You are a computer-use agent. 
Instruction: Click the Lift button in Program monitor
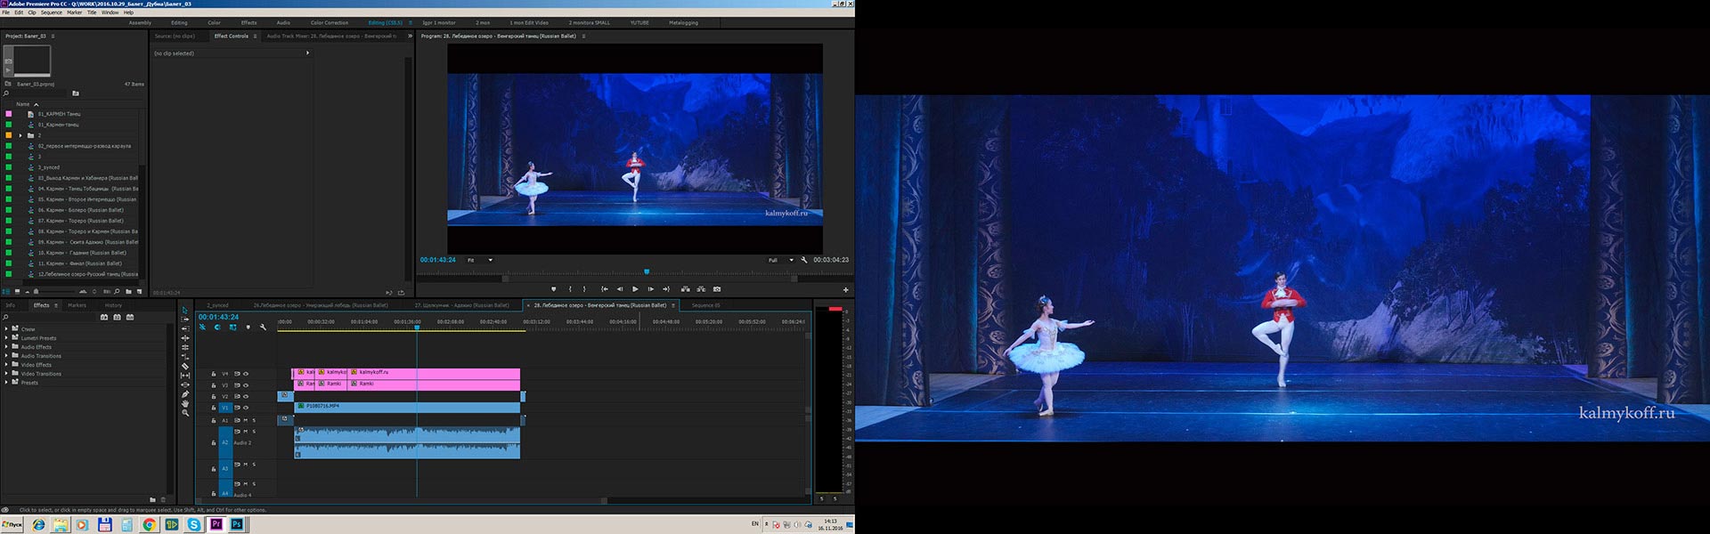pos(685,289)
